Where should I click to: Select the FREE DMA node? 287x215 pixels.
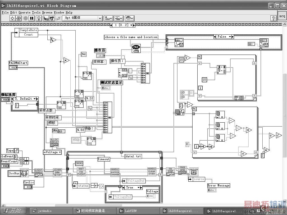182,170
